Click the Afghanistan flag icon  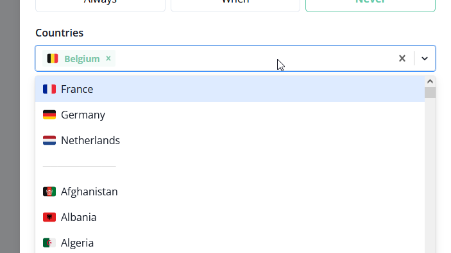tap(49, 192)
